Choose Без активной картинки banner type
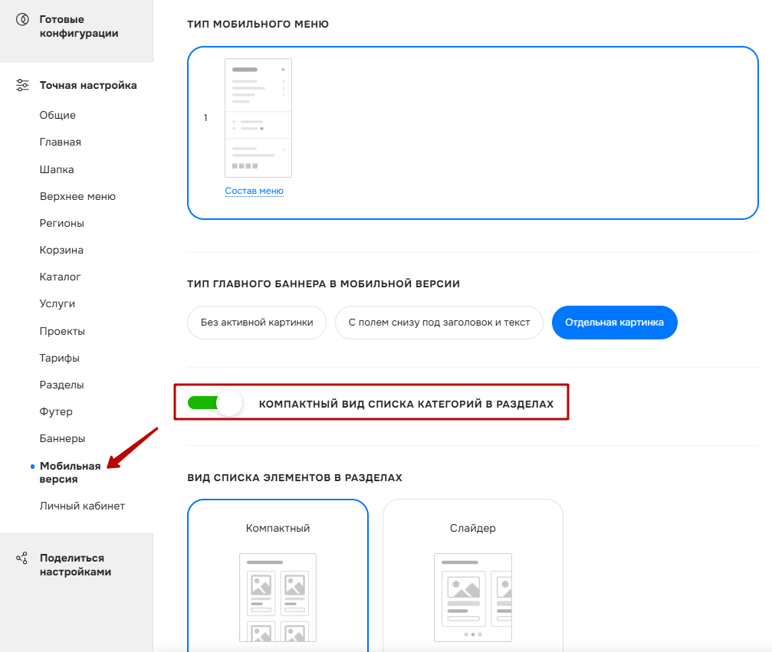Screen dimensions: 772x652 257,323
